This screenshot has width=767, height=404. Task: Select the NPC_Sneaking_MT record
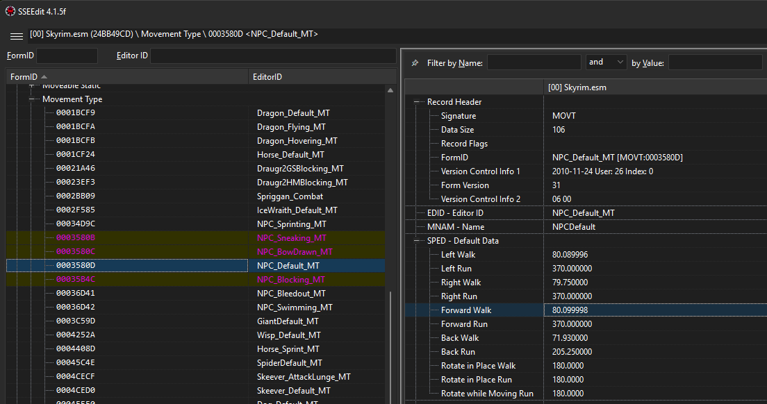[x=291, y=238]
